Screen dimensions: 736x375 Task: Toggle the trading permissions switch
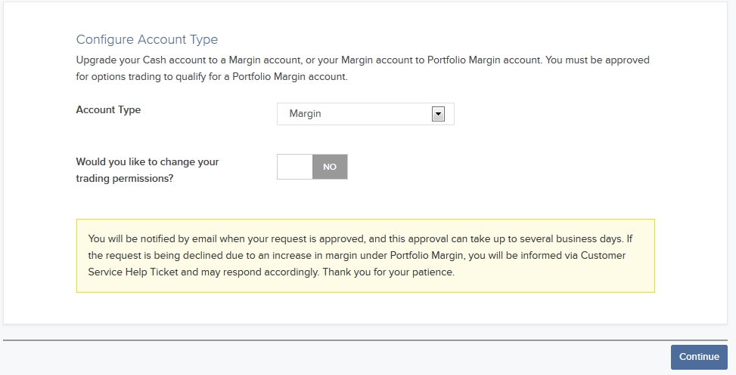point(312,167)
